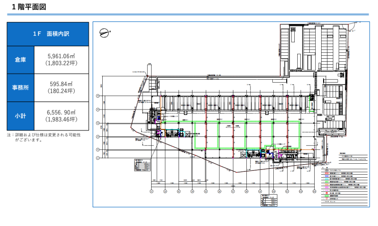Select the warehouse area value 5,961.06㎡
378x226 pixels.
(x=61, y=56)
